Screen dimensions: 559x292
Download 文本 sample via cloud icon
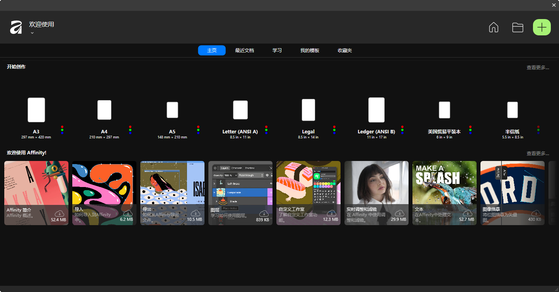[x=468, y=213]
